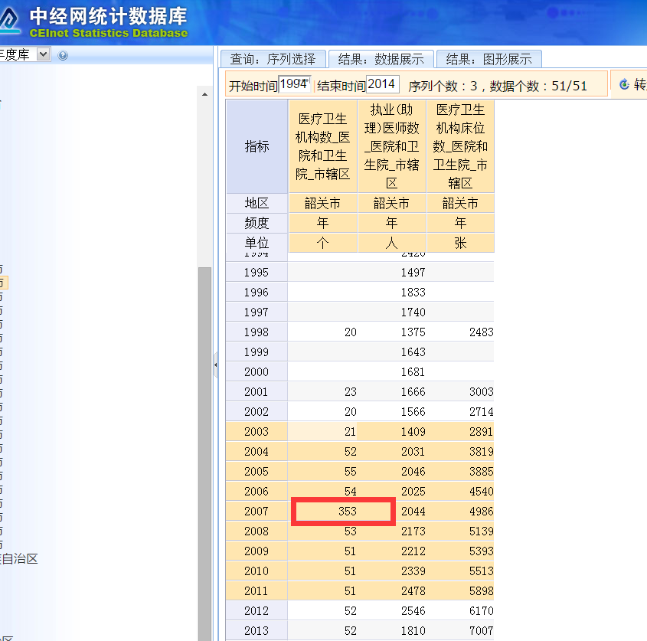Click value 7007 in 2013 row
Viewport: 647px width, 641px height.
[x=482, y=631]
